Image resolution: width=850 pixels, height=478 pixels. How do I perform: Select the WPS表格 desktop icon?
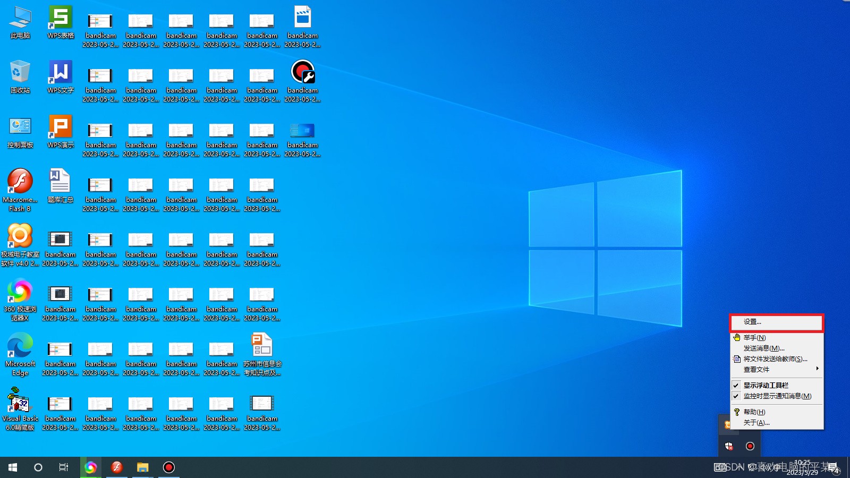pyautogui.click(x=61, y=18)
